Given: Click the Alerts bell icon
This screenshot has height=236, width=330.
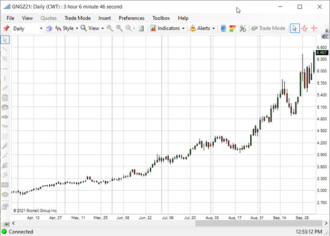Looking at the screenshot, I should point(192,28).
